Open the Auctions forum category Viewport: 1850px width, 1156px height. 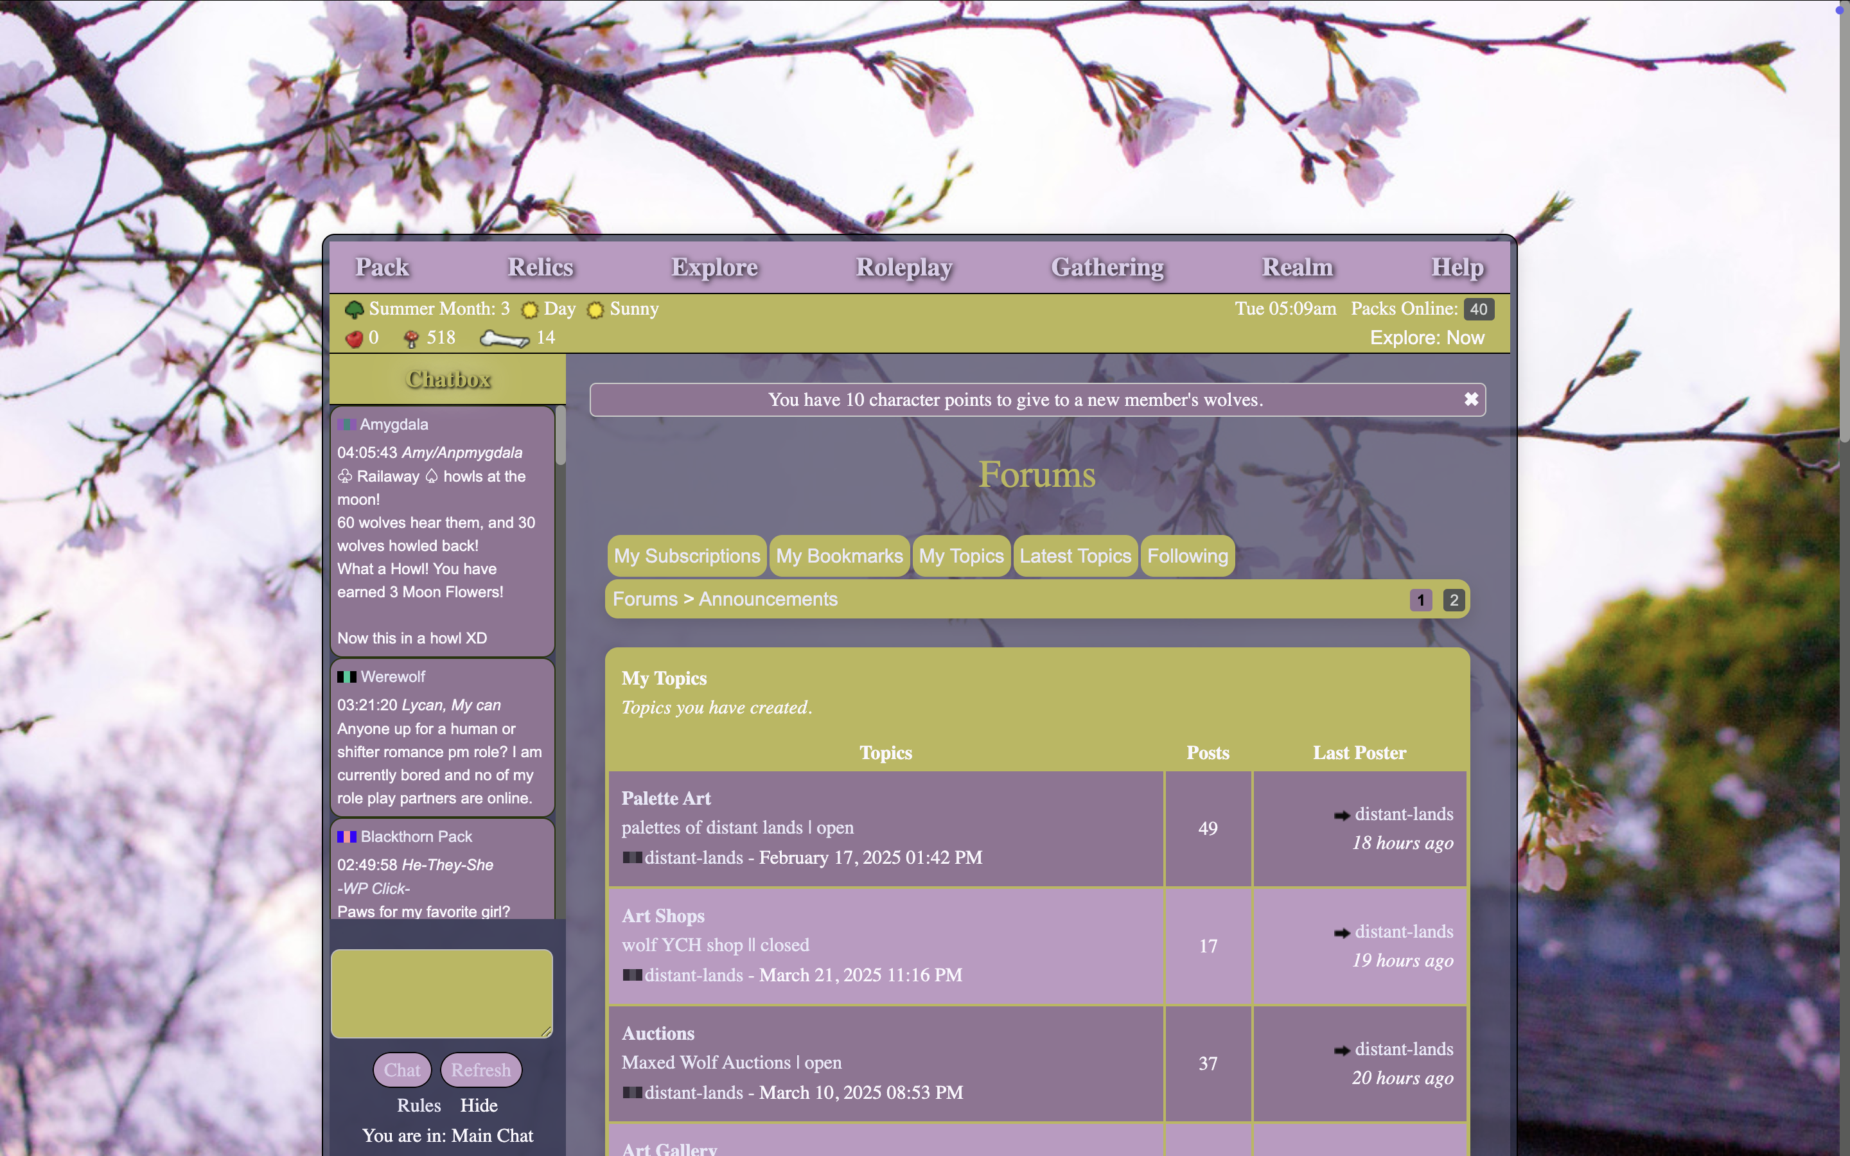click(x=657, y=1034)
